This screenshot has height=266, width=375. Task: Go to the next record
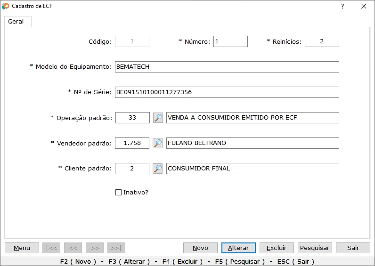[95, 248]
